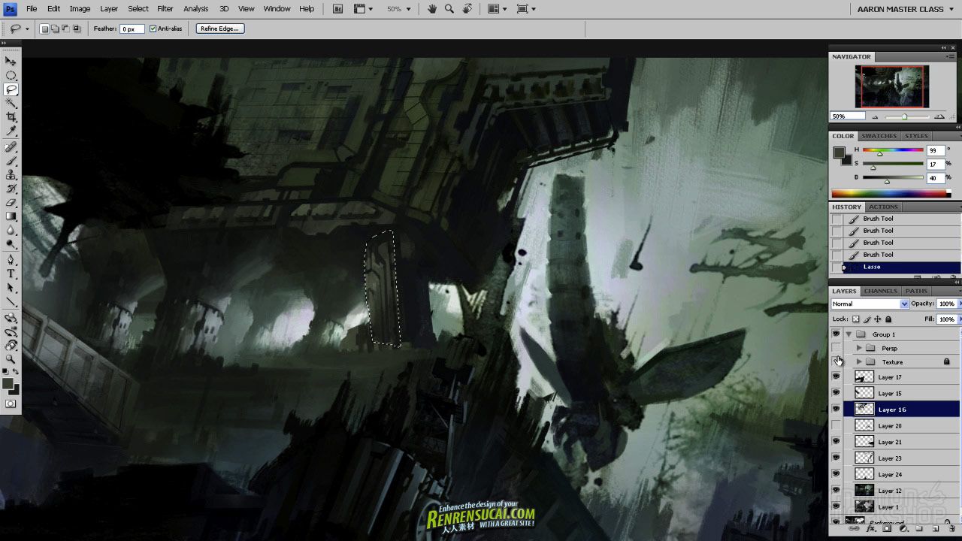Toggle the Anti-alias checkbox

click(x=153, y=29)
